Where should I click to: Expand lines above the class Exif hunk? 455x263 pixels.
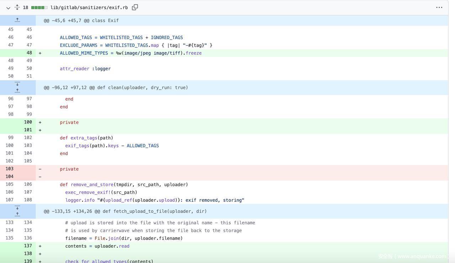[x=17, y=20]
